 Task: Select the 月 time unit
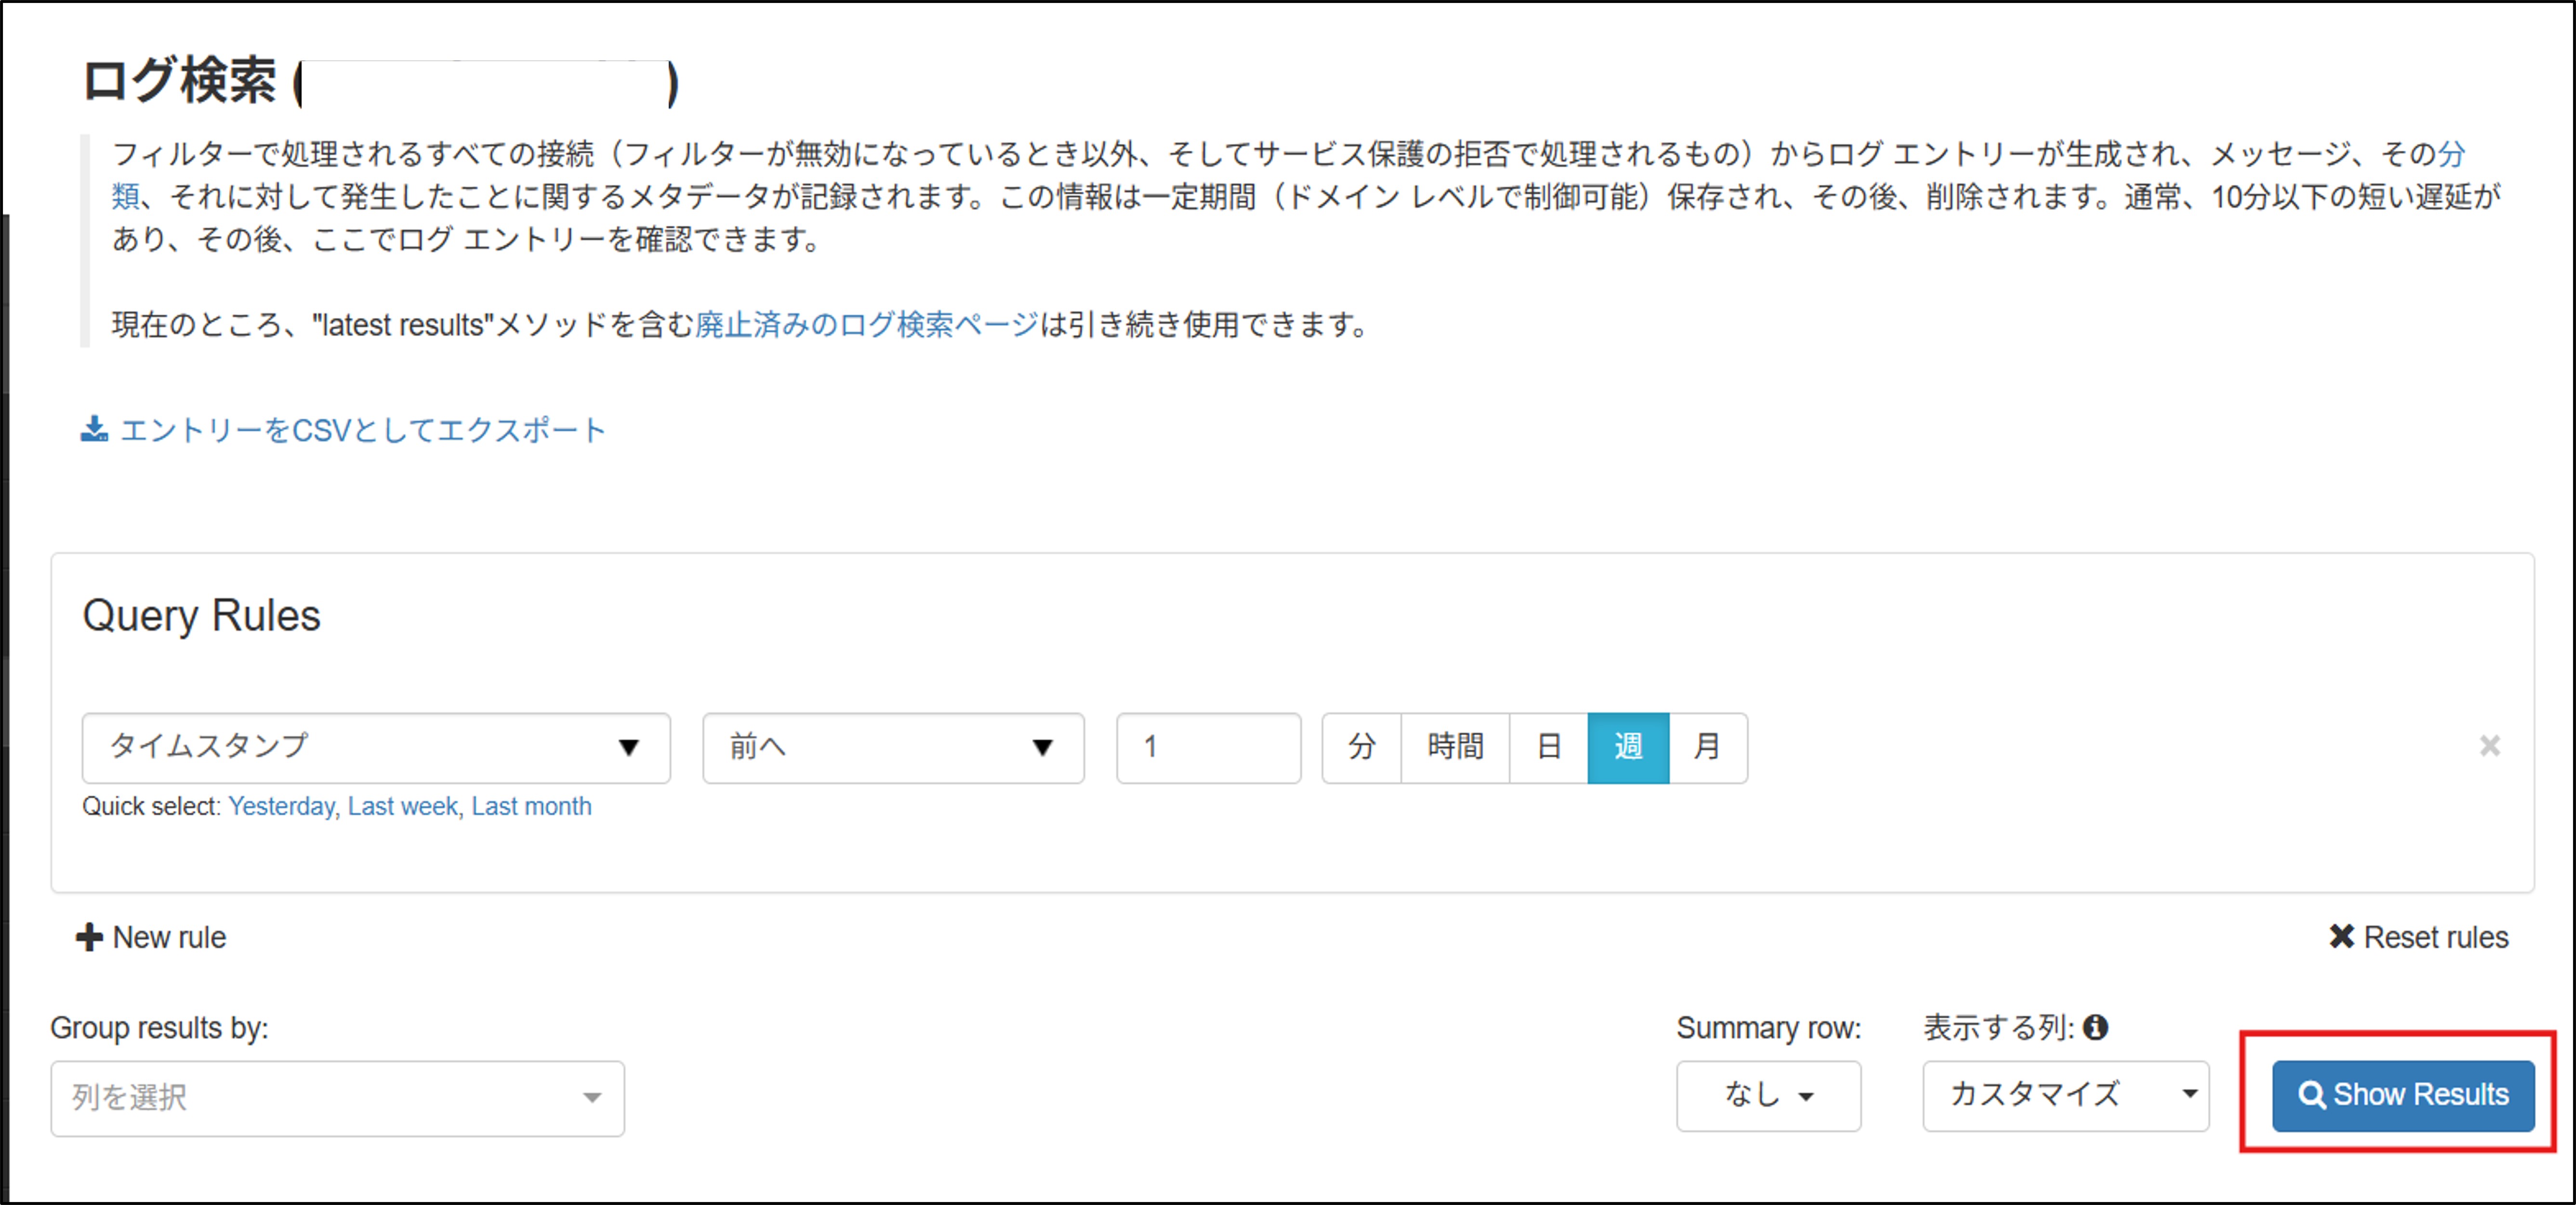click(1708, 747)
